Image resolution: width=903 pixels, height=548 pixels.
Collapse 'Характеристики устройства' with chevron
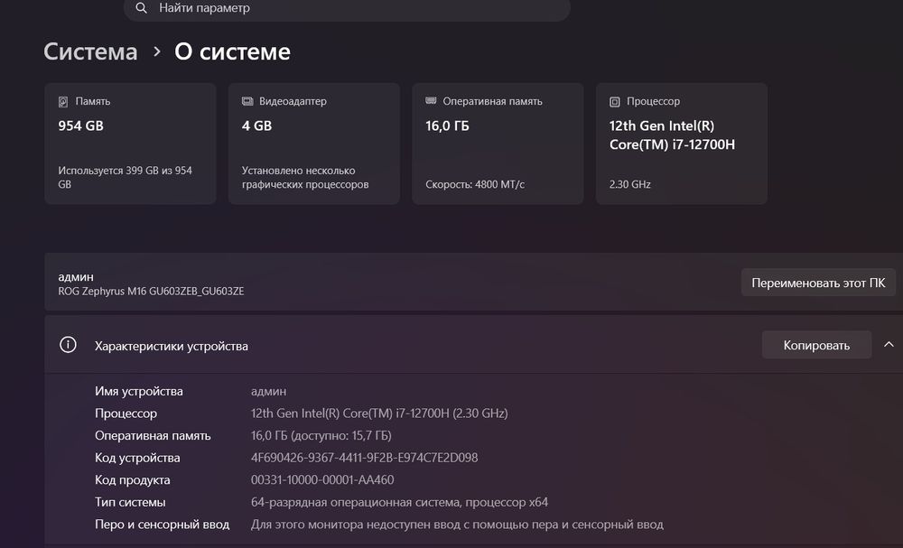tap(889, 344)
